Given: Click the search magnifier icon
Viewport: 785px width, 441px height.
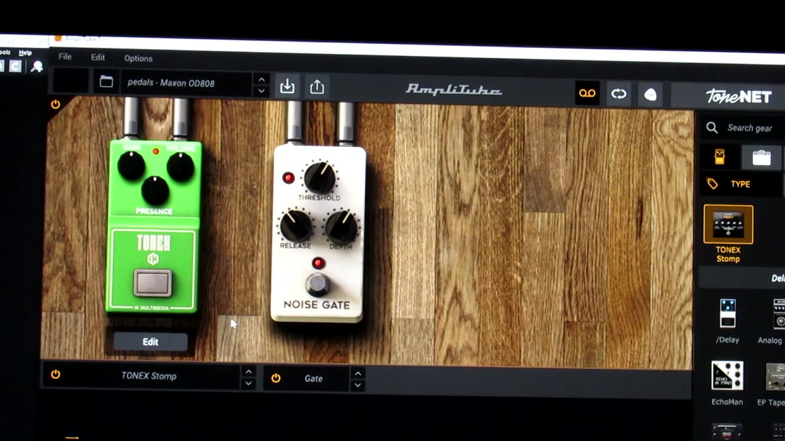Looking at the screenshot, I should pos(712,127).
